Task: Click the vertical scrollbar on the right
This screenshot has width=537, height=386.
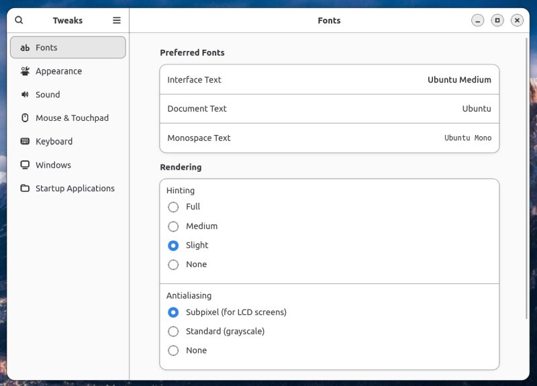Action: pos(526,179)
